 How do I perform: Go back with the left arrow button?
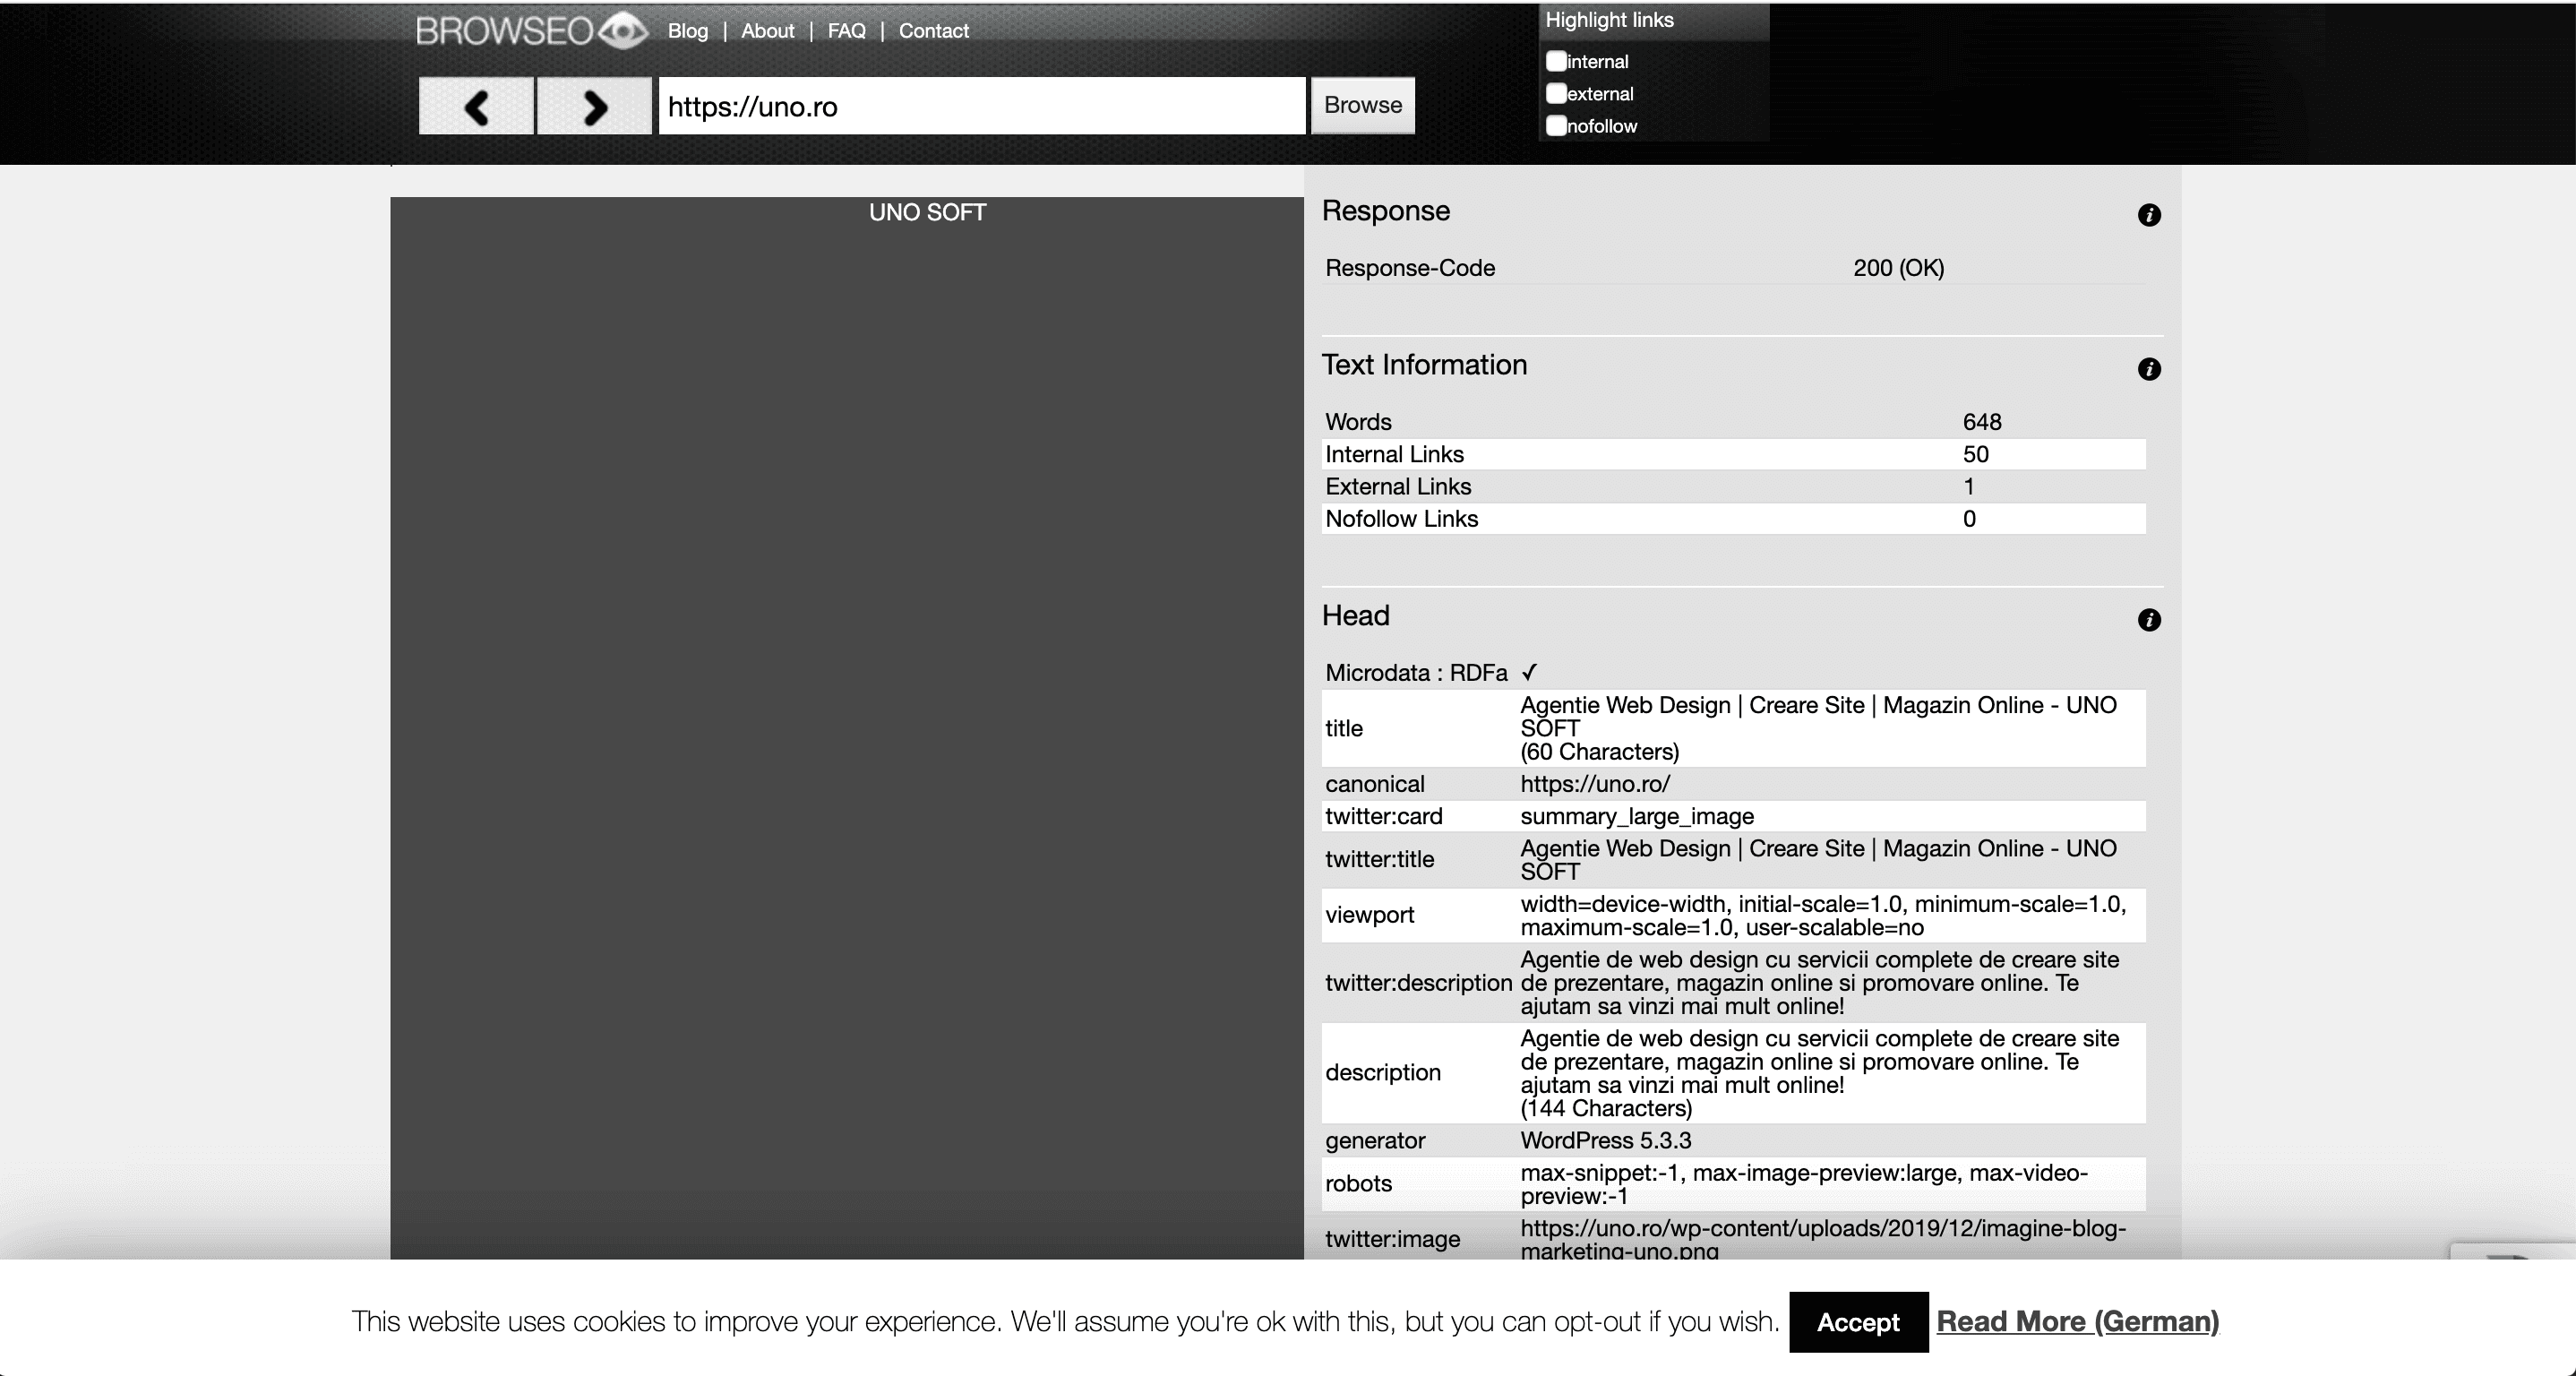point(476,106)
